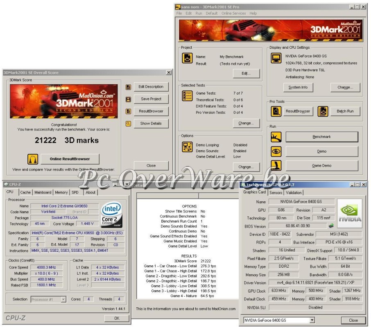This screenshot has width=371, height=327.
Task: Click the Edit Description icon in score window
Action: point(128,87)
